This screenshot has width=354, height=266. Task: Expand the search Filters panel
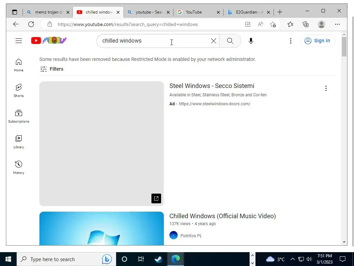click(52, 69)
